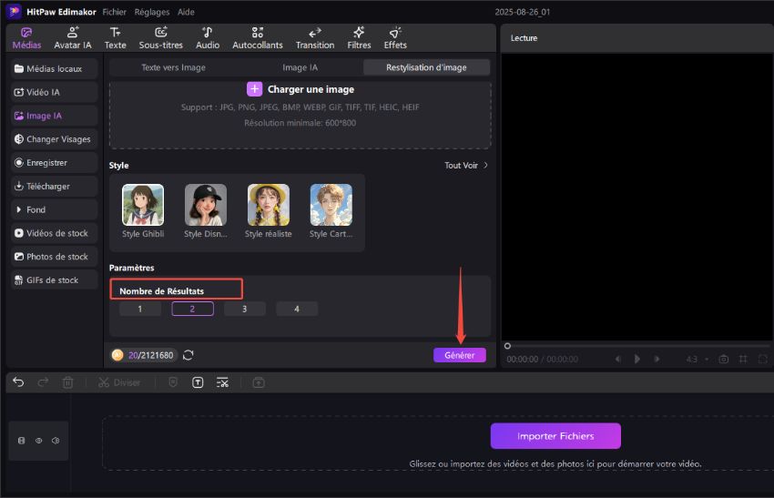Expand the Fond sidebar section
774x498 pixels.
36,209
